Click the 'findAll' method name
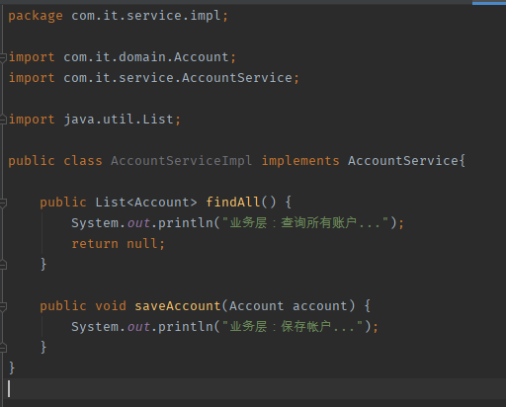This screenshot has width=506, height=407. click(x=233, y=203)
